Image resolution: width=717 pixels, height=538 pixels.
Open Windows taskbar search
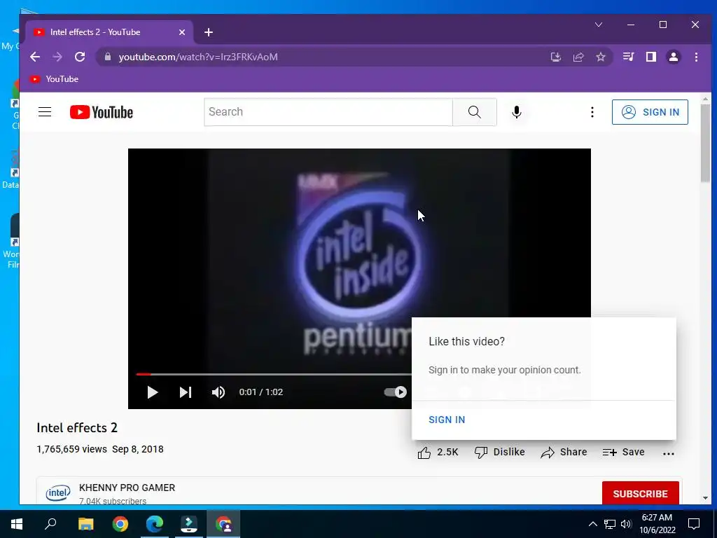pos(50,524)
